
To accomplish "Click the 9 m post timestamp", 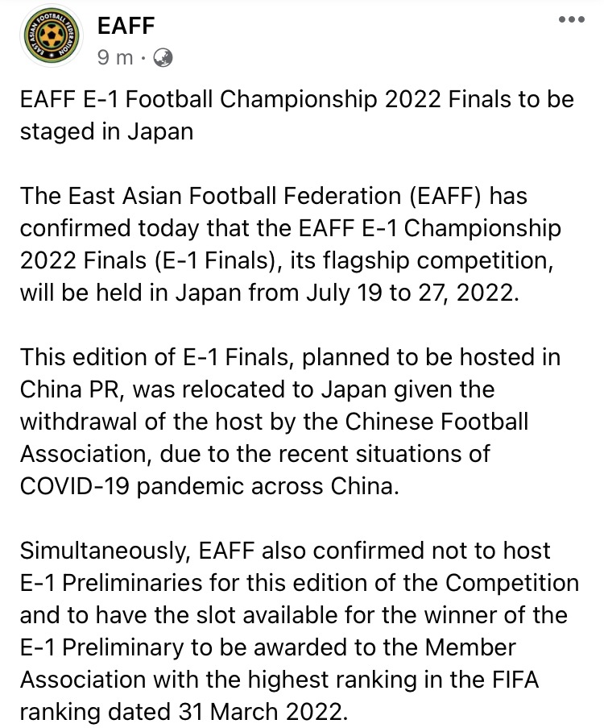I will click(115, 58).
